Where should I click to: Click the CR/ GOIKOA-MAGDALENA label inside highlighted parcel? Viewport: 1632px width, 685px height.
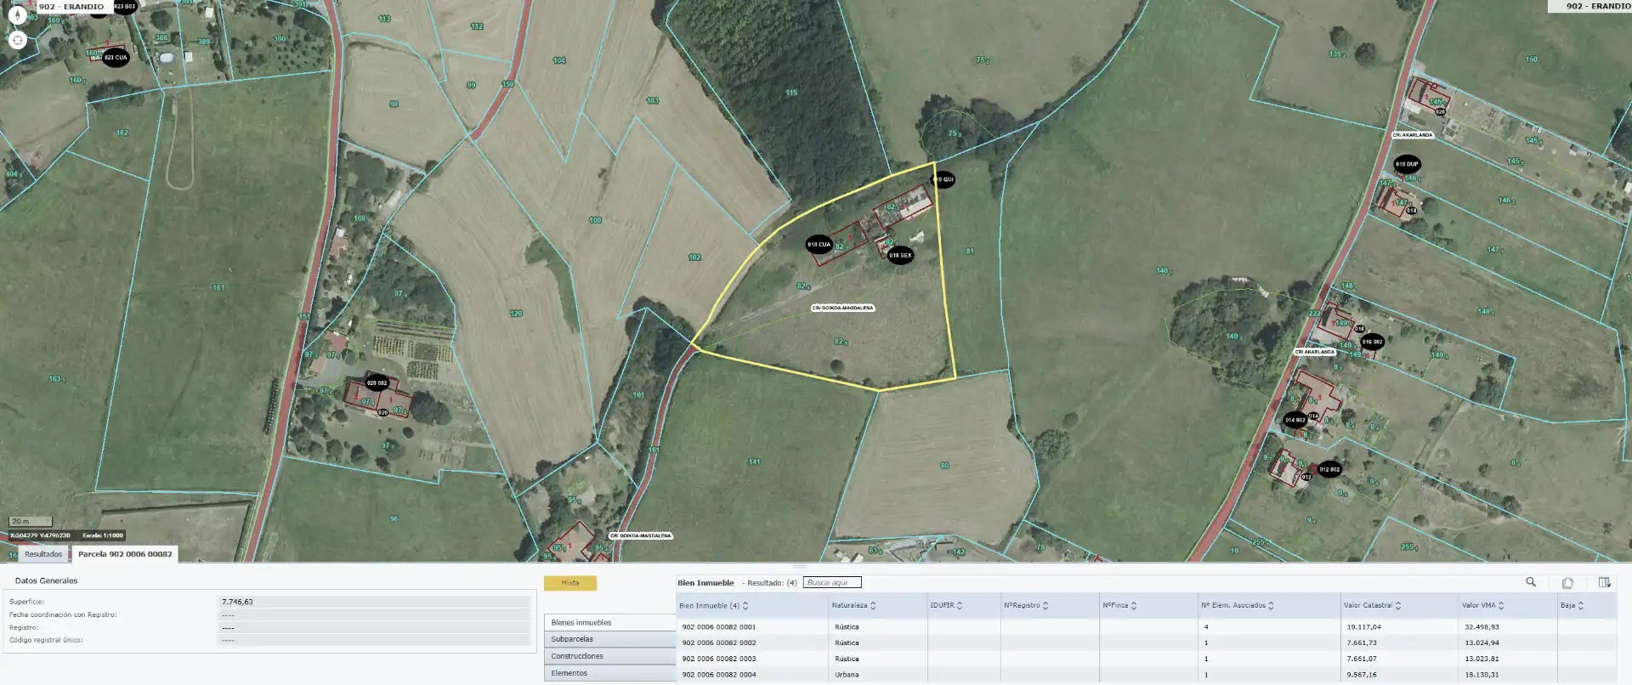coord(842,308)
